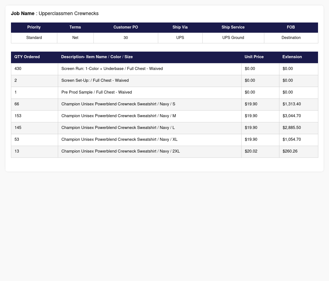Select the UPS ship via cell
Viewport: 329px width, 281px height.
pyautogui.click(x=180, y=38)
